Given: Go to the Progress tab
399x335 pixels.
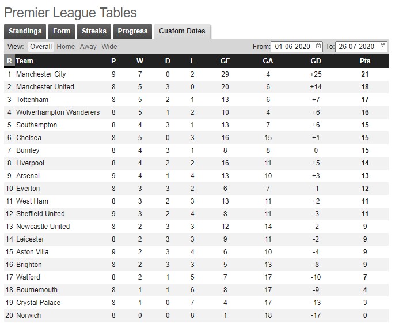Looking at the screenshot, I should click(x=132, y=31).
